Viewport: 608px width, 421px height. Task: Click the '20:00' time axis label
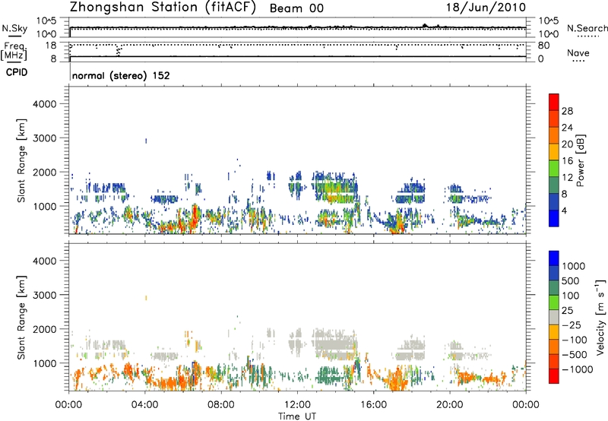[x=450, y=405]
